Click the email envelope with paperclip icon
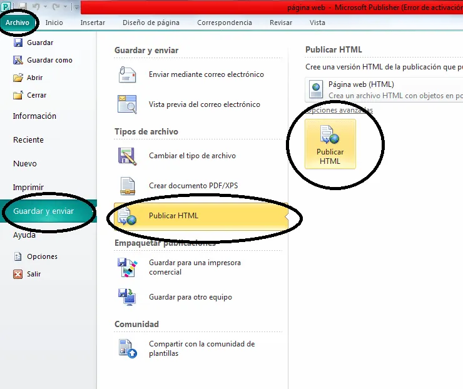463x389 pixels. [x=127, y=74]
